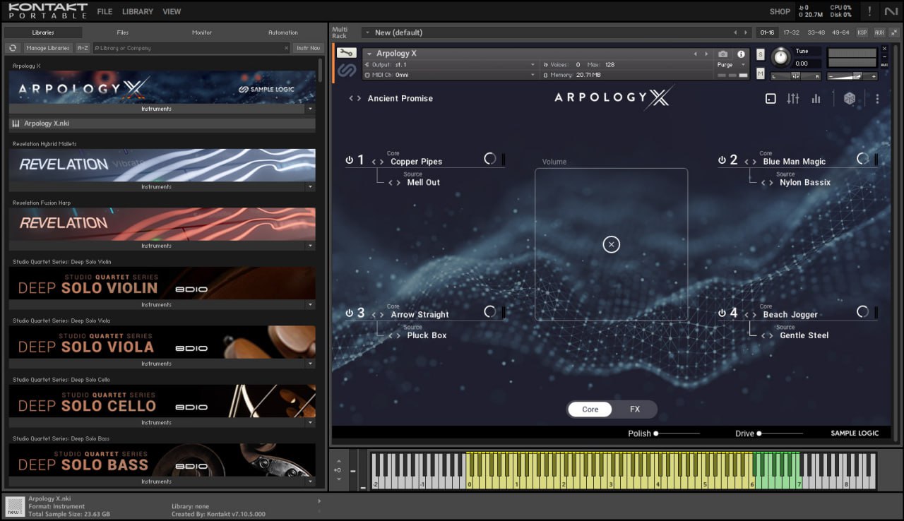The height and width of the screenshot is (521, 904).
Task: Click the circular knob for Copper Pipes
Action: point(490,159)
